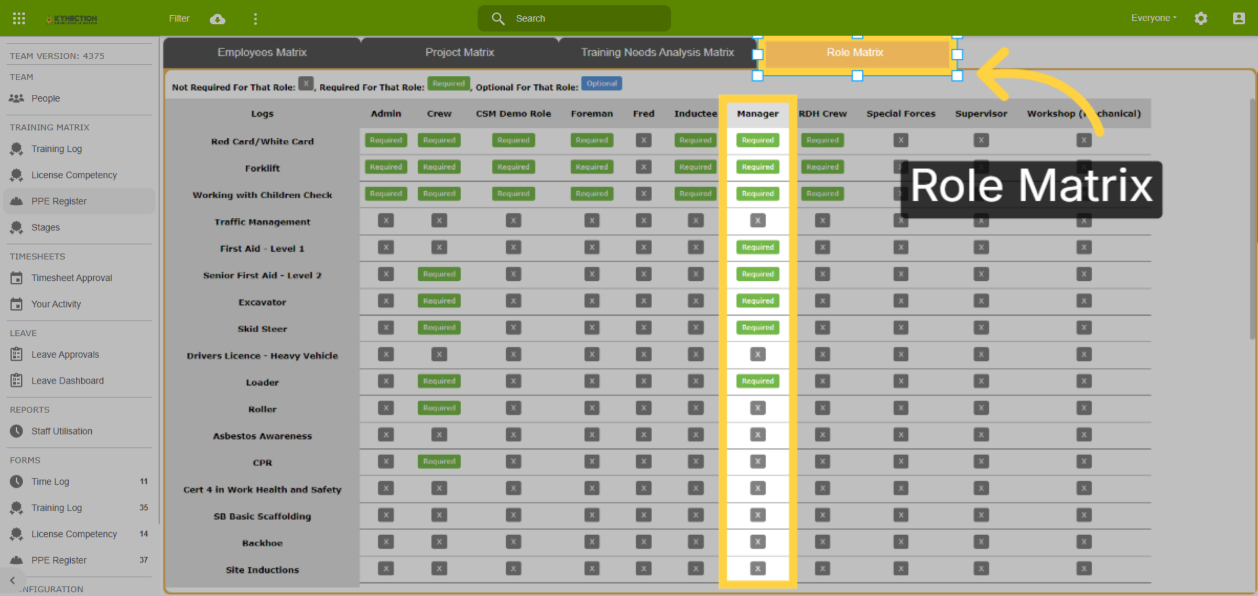This screenshot has width=1258, height=596.
Task: Toggle RDH Crew requirement for Red Card/White Card
Action: tap(822, 140)
